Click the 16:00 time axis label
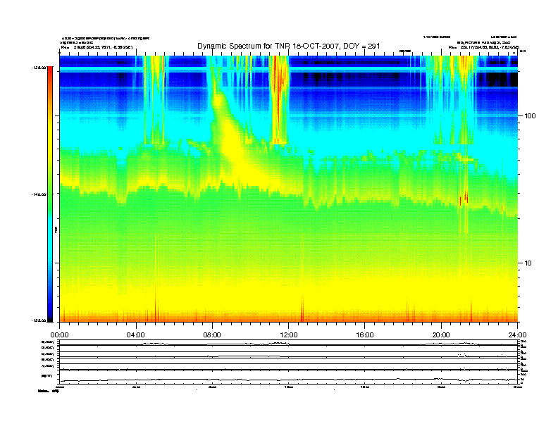The height and width of the screenshot is (431, 558). tap(365, 335)
